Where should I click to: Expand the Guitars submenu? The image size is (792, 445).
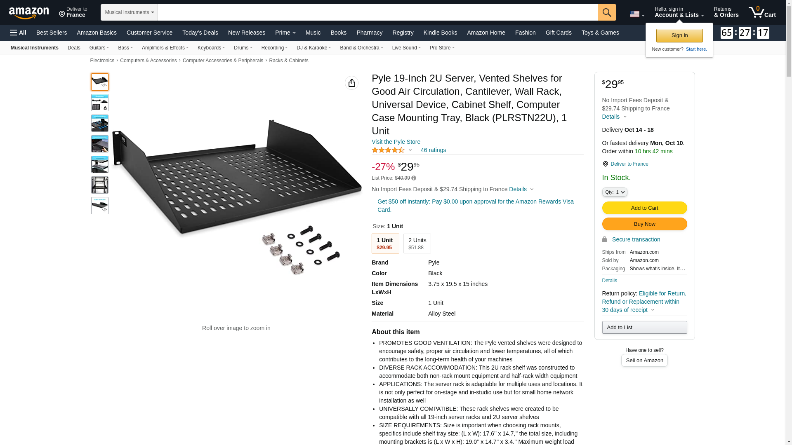click(x=99, y=48)
